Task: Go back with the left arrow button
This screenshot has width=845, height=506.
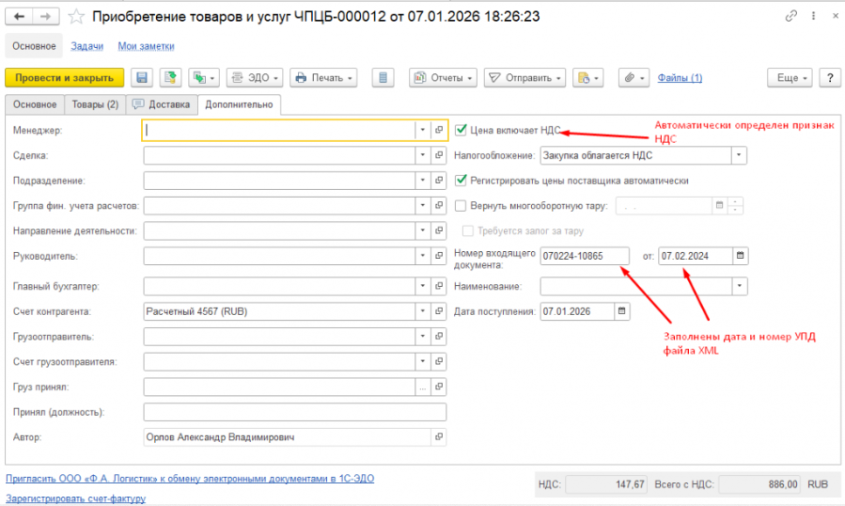Action: point(19,17)
